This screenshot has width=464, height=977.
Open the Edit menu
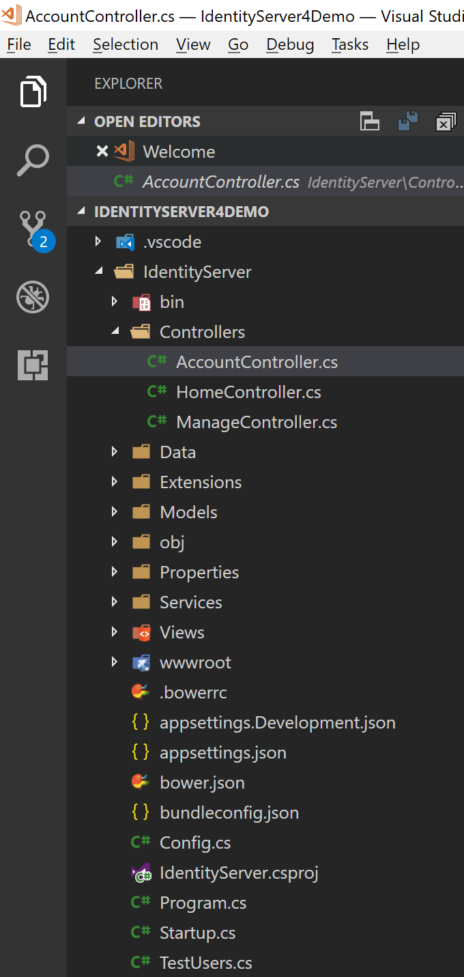pos(61,44)
